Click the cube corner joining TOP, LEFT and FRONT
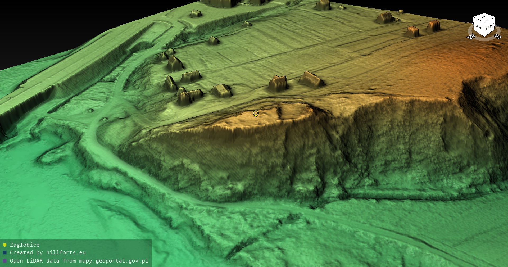 pos(484,22)
